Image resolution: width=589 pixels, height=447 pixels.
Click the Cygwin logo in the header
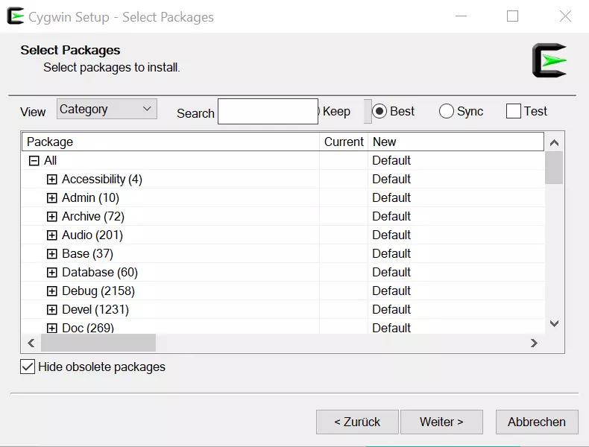(x=549, y=60)
